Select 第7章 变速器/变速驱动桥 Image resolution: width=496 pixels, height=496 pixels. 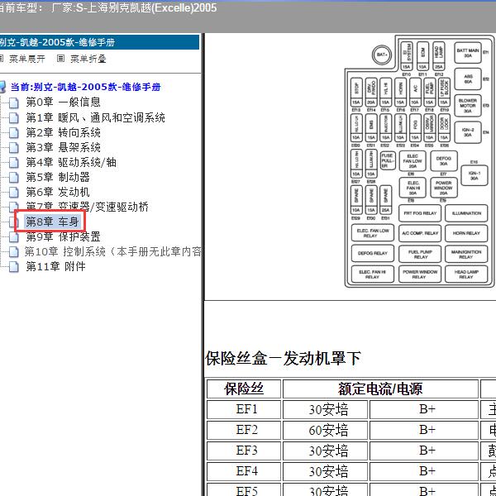click(87, 207)
